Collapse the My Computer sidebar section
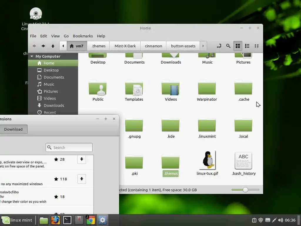301x226 pixels. pos(32,56)
